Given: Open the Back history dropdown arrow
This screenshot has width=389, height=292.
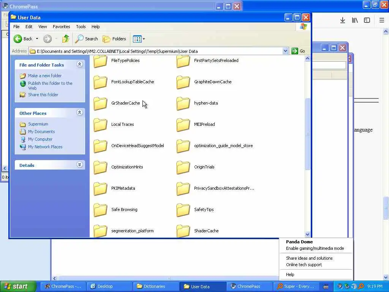Looking at the screenshot, I should [x=37, y=39].
